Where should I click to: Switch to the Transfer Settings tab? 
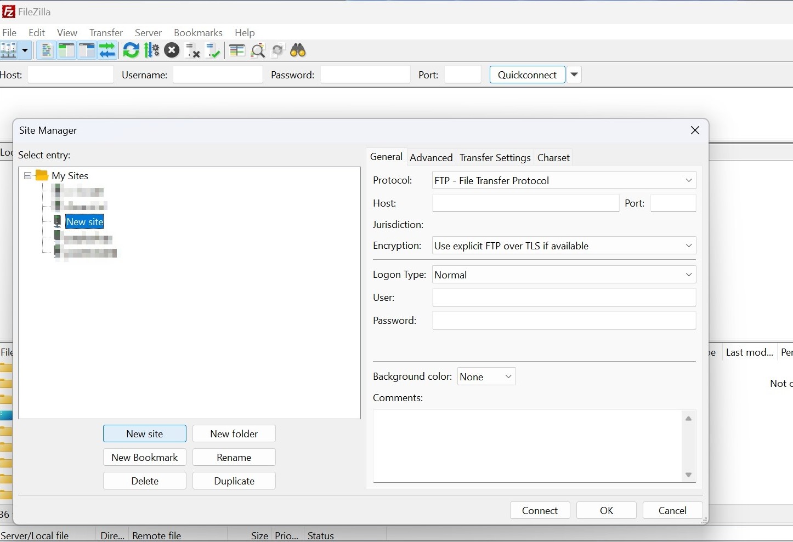(495, 158)
